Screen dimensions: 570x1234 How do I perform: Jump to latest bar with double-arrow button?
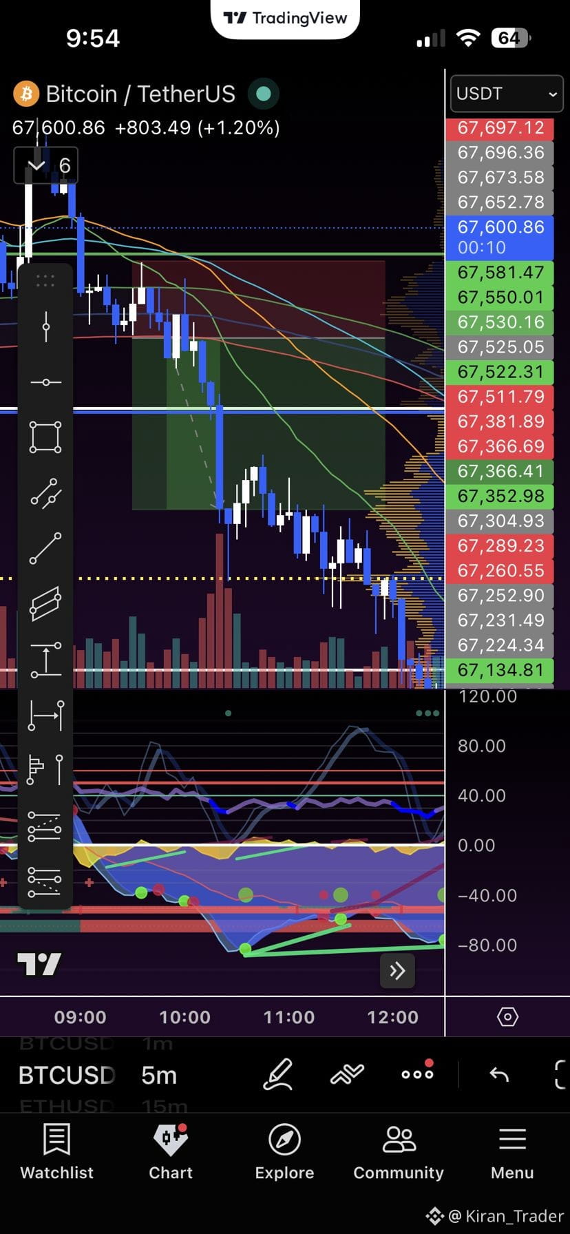pos(397,971)
